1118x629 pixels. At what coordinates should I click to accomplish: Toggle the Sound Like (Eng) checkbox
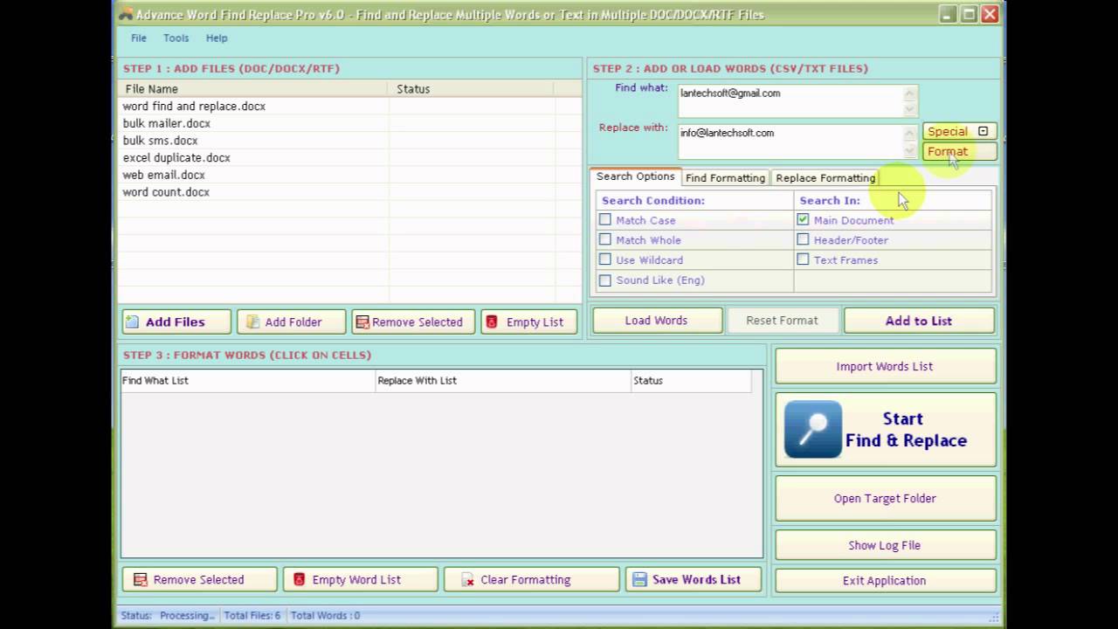[605, 280]
